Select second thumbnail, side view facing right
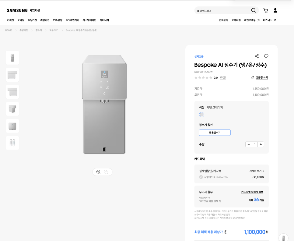 click(x=12, y=75)
